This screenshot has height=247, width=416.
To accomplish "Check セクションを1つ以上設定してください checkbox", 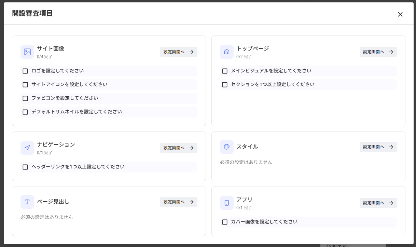I will click(225, 85).
